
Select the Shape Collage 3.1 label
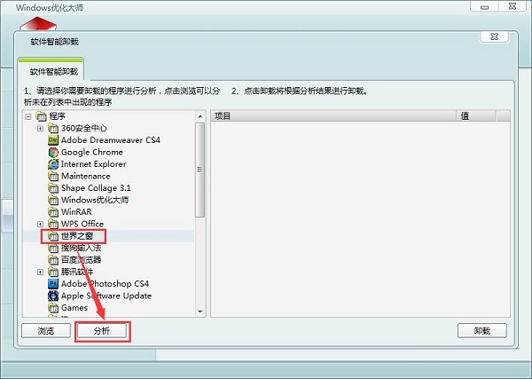pyautogui.click(x=96, y=188)
